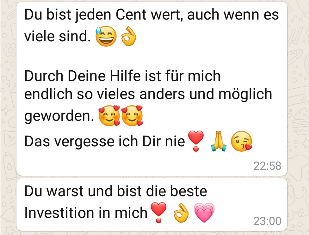This screenshot has height=235, width=309.
Task: Click the kissing face emoji
Action: pos(241,141)
